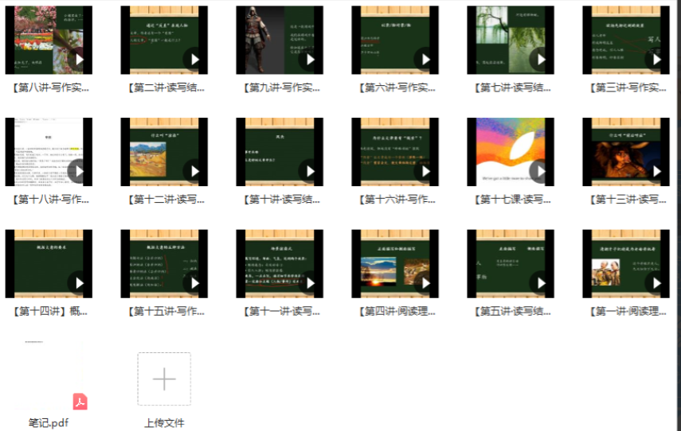Click the plus icon to upload file
This screenshot has height=431, width=681.
coord(164,379)
